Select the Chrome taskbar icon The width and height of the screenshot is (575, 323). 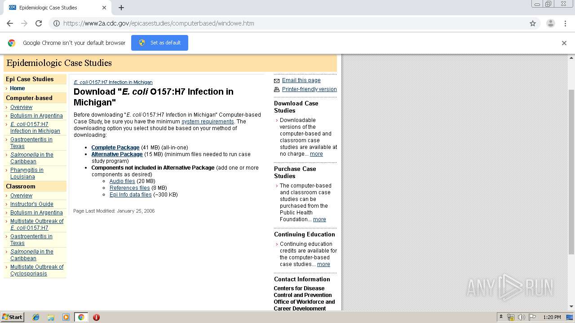point(81,317)
